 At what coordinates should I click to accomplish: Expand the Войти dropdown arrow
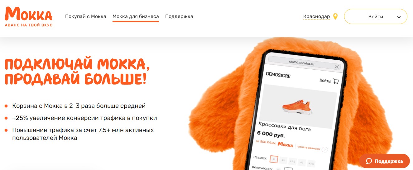tap(399, 17)
